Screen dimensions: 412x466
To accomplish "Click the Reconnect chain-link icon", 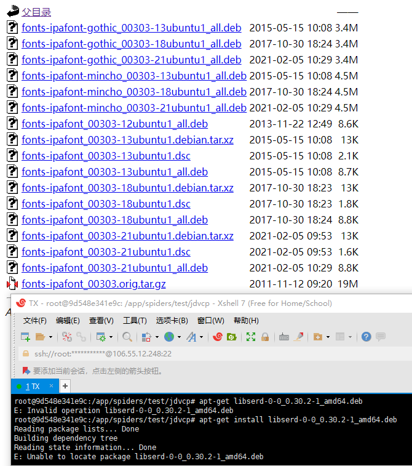I will click(x=81, y=337).
